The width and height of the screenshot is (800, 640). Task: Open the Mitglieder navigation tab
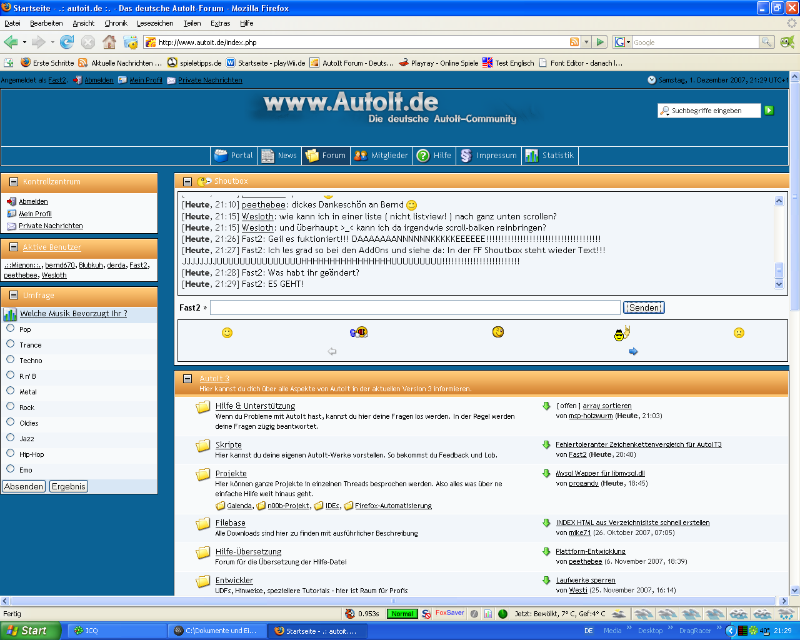pos(381,156)
